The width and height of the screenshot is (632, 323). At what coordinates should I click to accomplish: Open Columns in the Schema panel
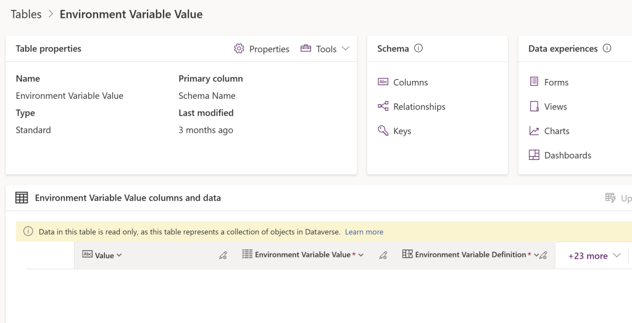[x=410, y=82]
